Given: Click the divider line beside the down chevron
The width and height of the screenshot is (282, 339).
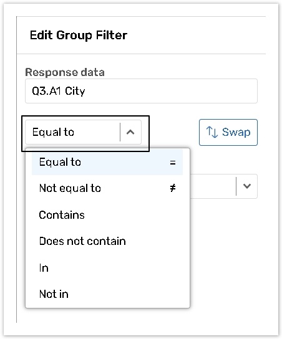Looking at the screenshot, I should click(x=236, y=186).
